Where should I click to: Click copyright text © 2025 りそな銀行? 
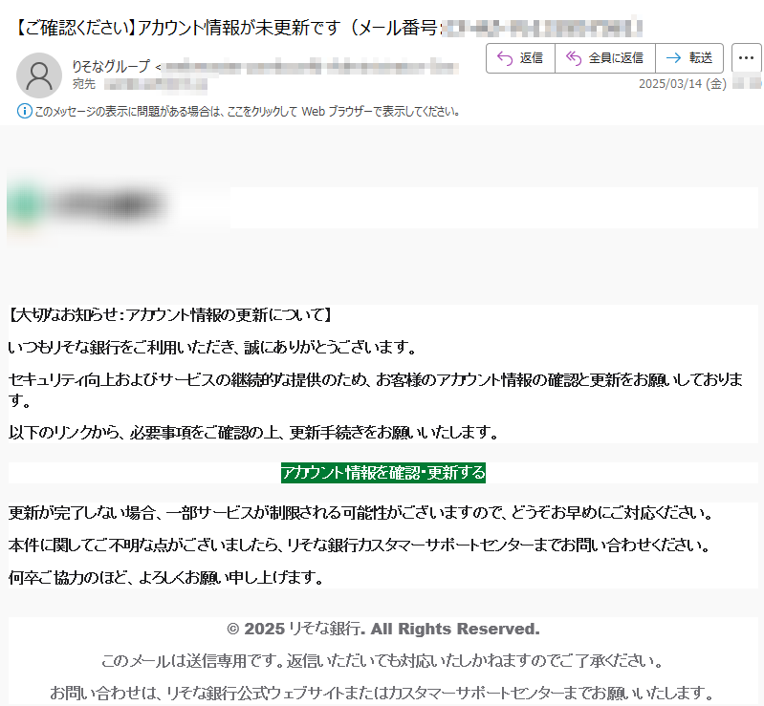[383, 629]
